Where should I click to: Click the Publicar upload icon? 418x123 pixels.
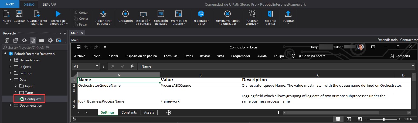point(288,14)
